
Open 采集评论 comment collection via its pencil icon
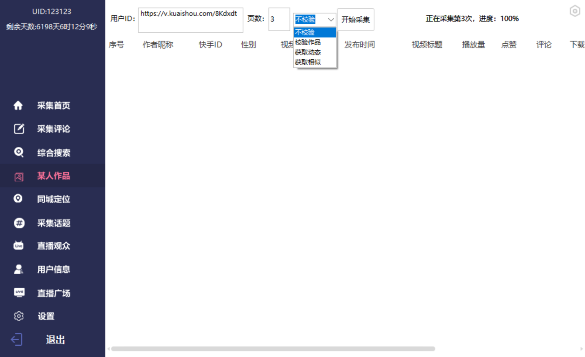click(x=18, y=129)
